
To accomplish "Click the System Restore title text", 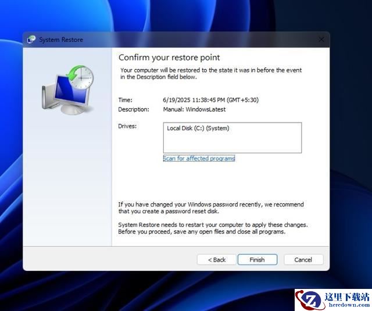I will pyautogui.click(x=61, y=40).
